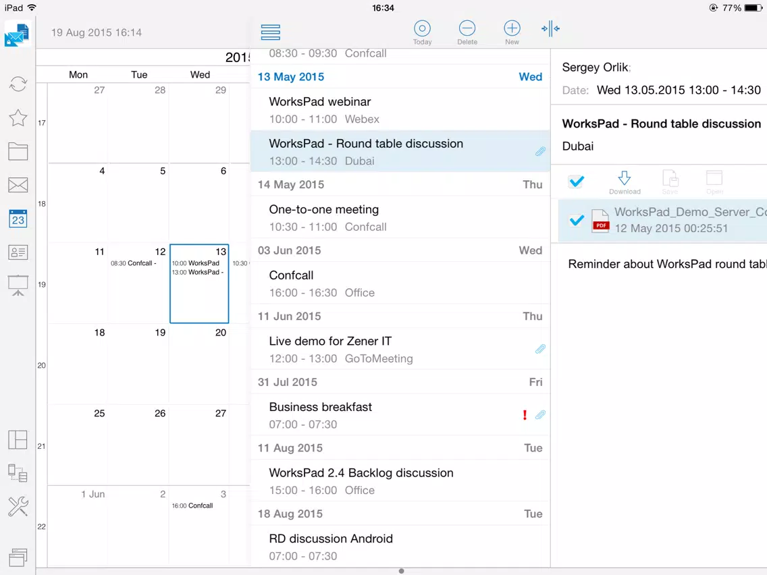Select day 13 in the calendar grid
Screen dimensions: 767x575
click(x=199, y=283)
